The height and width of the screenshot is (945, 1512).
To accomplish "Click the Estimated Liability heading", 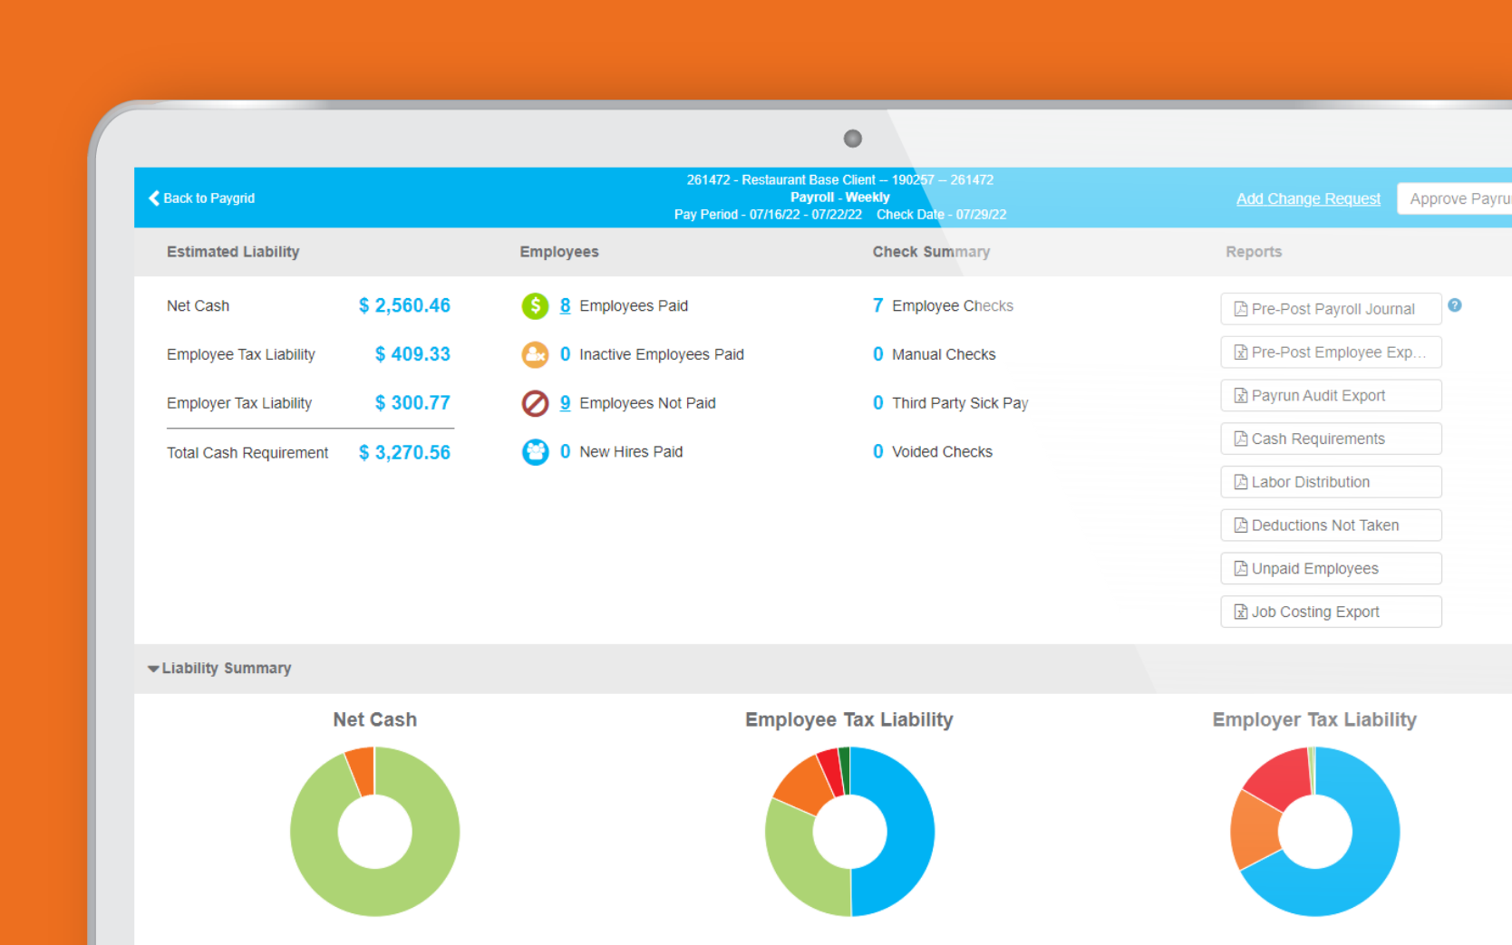I will click(x=233, y=252).
